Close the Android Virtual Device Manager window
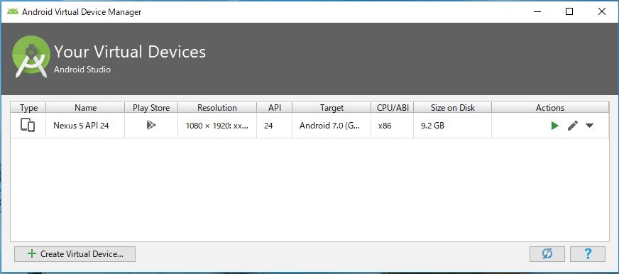Screen dimensions: 619x274 coord(602,11)
